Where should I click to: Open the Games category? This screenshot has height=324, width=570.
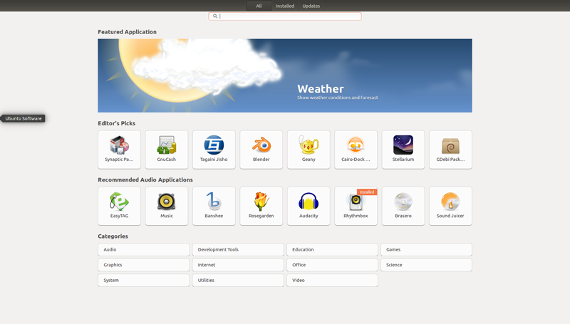[x=426, y=250]
